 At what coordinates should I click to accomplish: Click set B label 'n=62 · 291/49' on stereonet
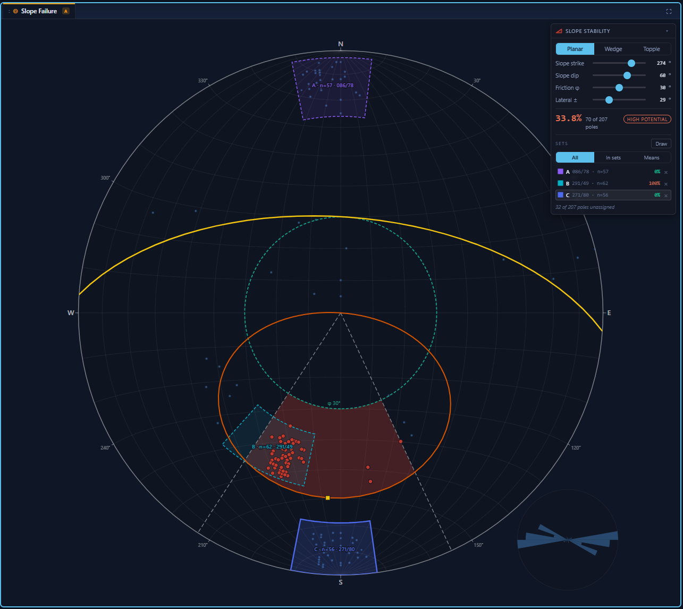[x=272, y=447]
